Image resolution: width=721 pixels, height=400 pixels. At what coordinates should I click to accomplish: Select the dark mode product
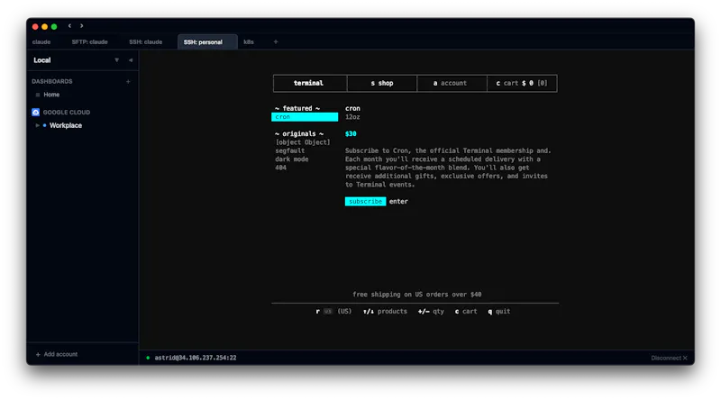point(292,159)
